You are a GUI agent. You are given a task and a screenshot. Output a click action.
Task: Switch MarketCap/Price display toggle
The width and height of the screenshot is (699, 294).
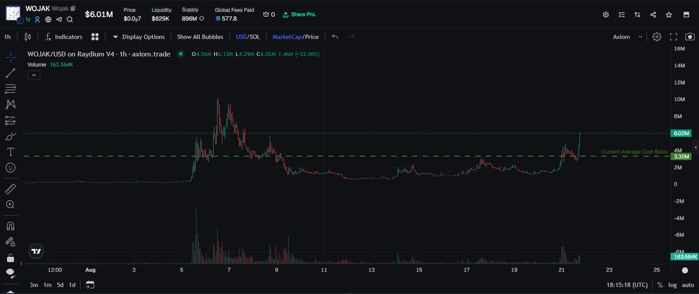(295, 37)
